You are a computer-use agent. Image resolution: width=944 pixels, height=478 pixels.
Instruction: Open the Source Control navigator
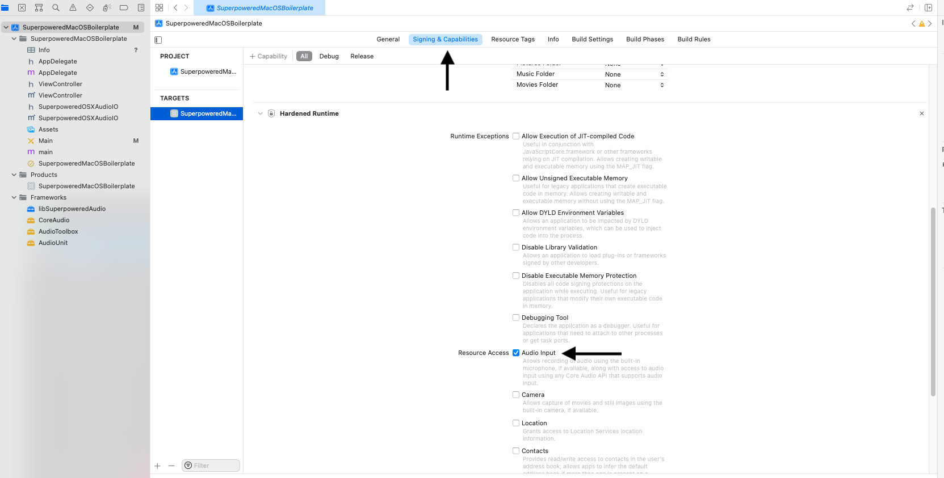point(22,8)
